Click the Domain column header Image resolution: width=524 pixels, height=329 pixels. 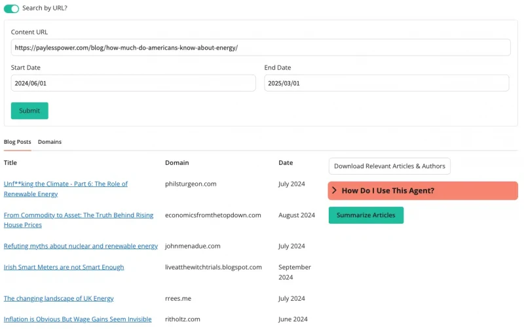click(x=177, y=163)
